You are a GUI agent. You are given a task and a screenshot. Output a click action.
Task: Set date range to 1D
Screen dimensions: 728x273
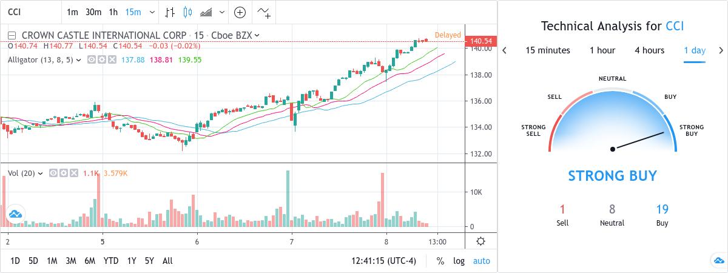pos(15,261)
